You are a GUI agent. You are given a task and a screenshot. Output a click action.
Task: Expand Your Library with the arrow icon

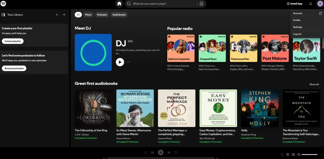click(64, 15)
